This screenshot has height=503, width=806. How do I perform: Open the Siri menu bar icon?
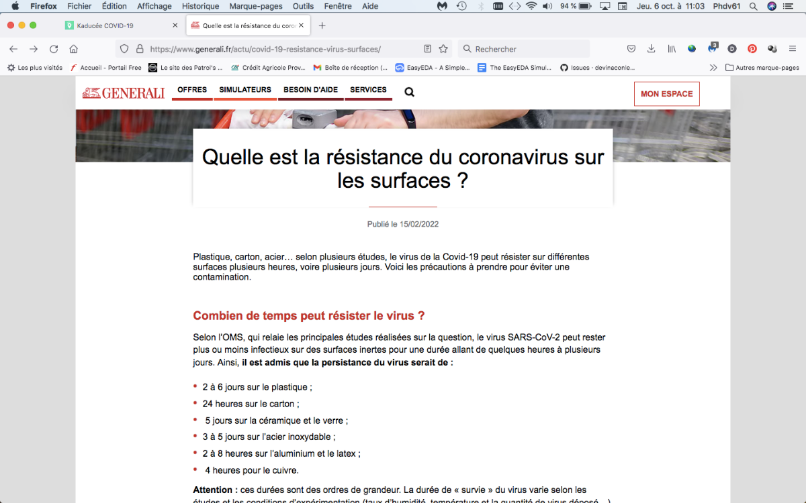[772, 6]
